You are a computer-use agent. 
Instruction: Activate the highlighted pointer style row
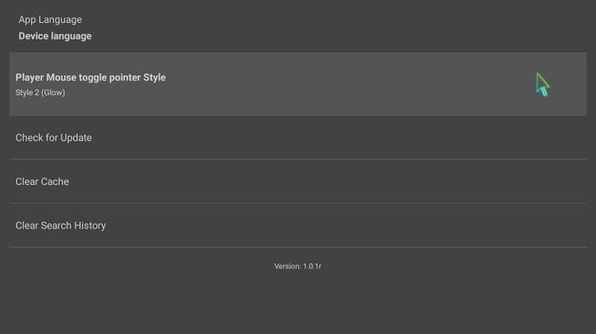298,84
